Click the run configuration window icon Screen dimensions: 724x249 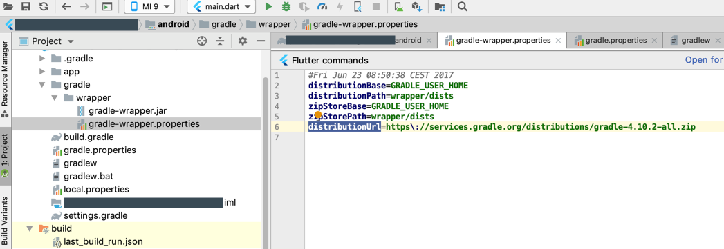point(107,6)
